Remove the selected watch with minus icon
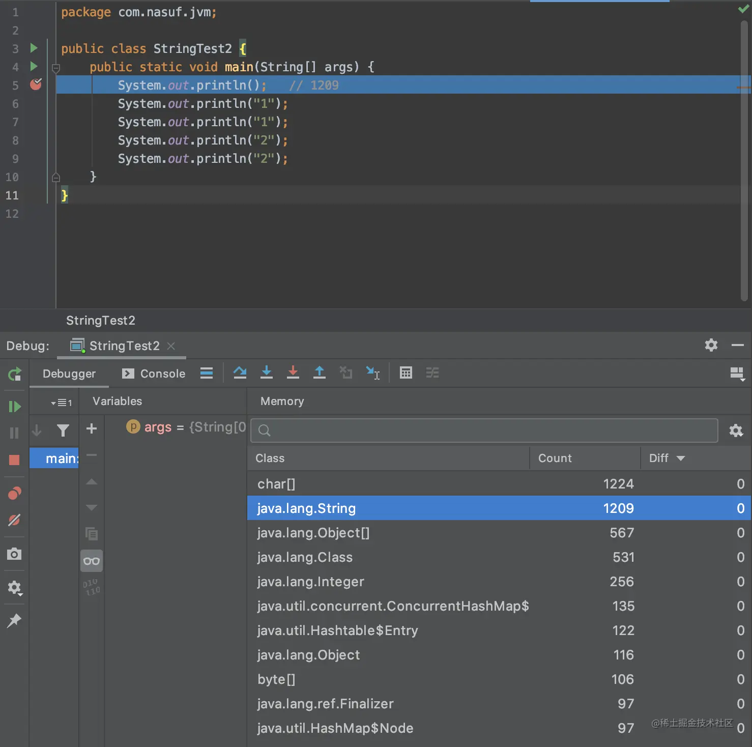This screenshot has height=747, width=752. (x=92, y=455)
